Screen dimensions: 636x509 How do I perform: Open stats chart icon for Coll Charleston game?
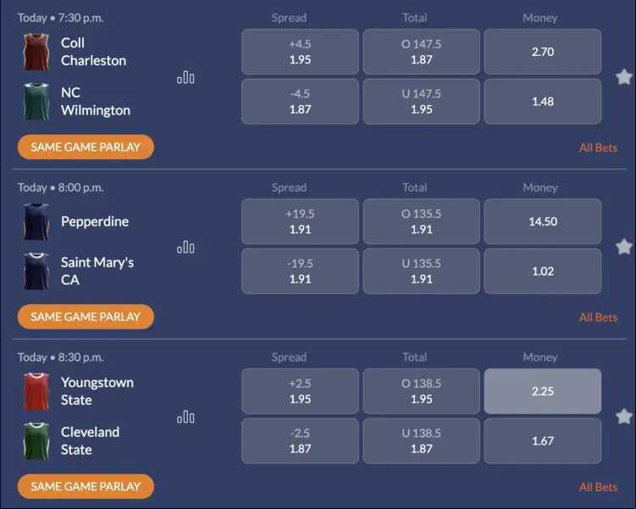pos(185,77)
